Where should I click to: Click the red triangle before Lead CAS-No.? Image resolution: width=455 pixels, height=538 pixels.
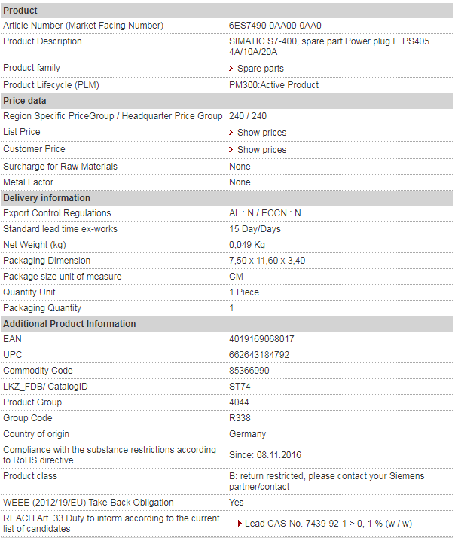pos(240,524)
